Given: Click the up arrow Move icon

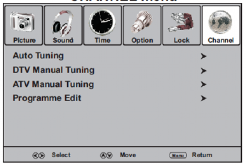Looking at the screenshot, I should point(103,155).
